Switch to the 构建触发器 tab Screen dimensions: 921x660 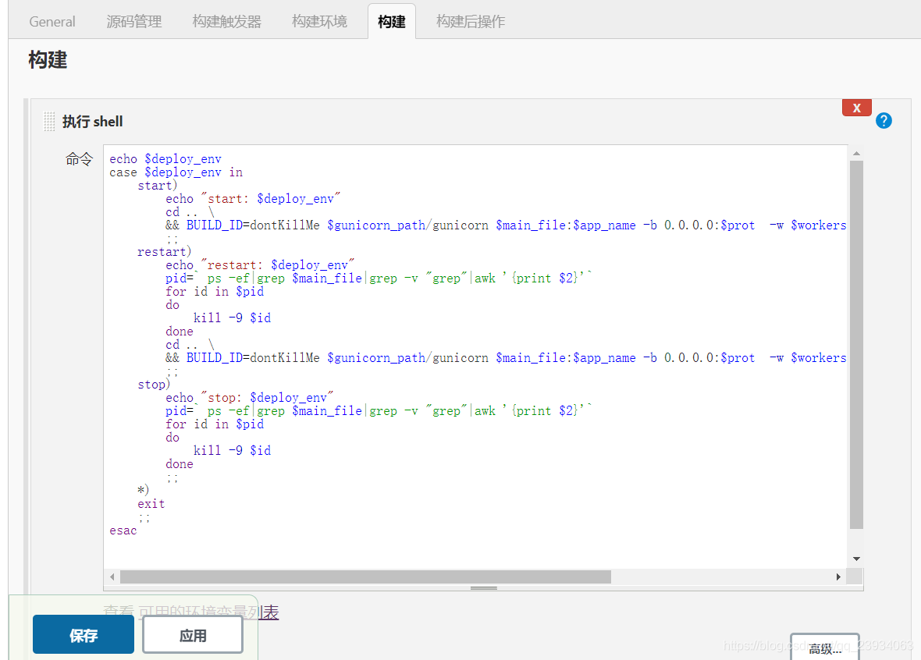226,22
